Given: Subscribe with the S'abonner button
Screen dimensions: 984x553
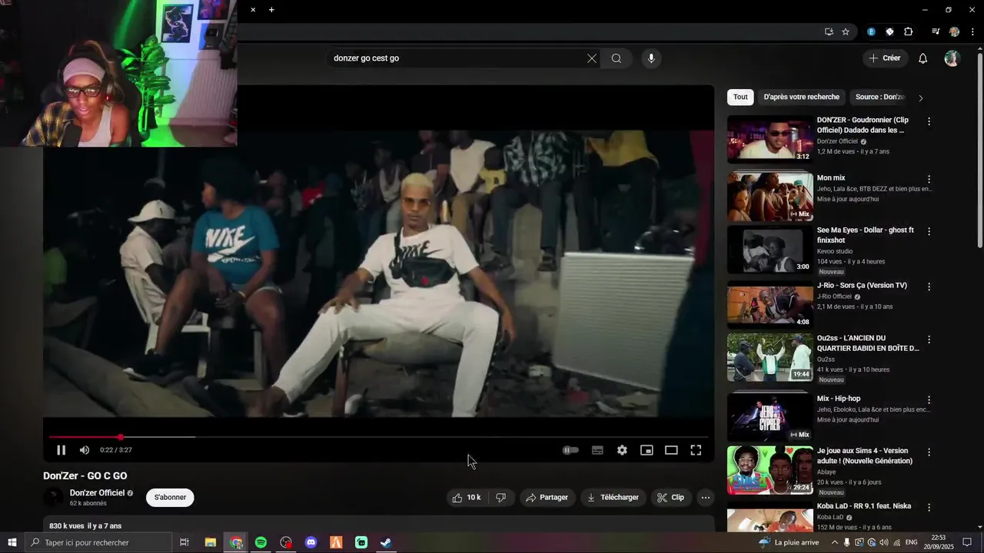Looking at the screenshot, I should point(170,498).
